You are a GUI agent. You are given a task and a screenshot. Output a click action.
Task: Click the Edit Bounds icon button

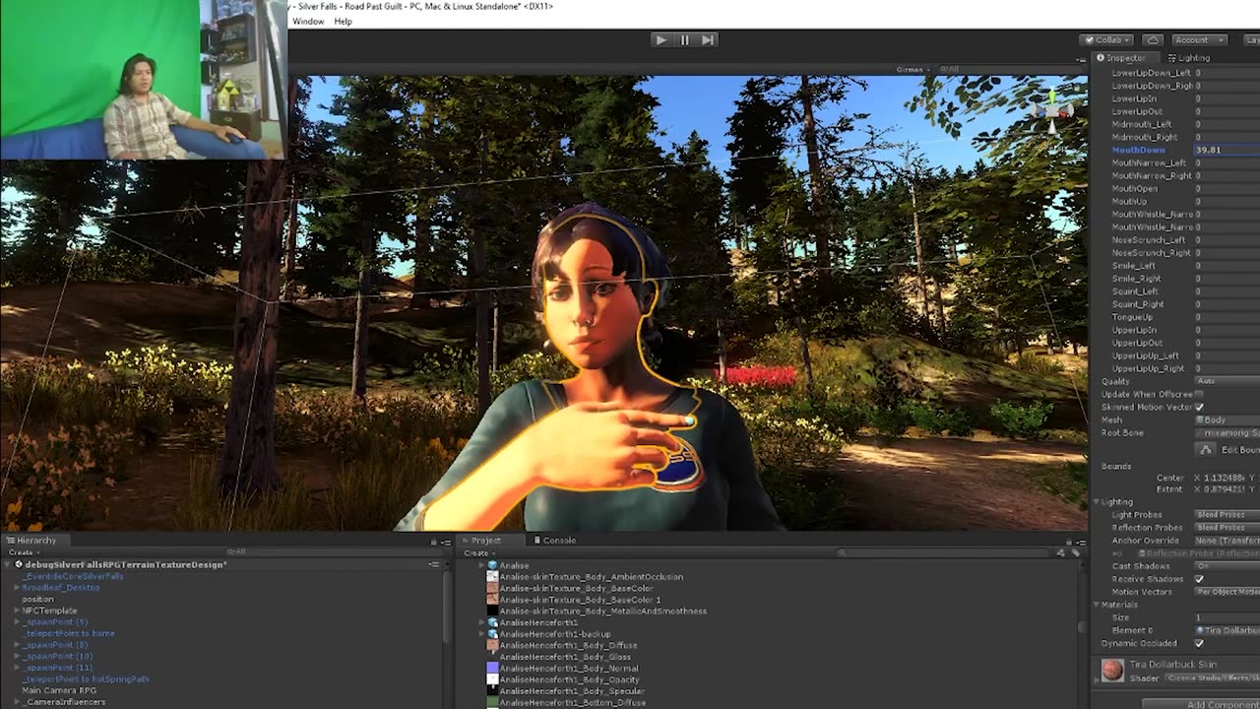tap(1206, 449)
